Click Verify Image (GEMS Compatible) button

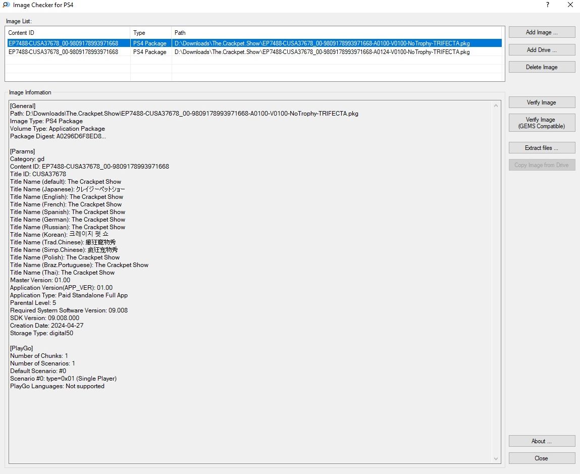coord(542,123)
